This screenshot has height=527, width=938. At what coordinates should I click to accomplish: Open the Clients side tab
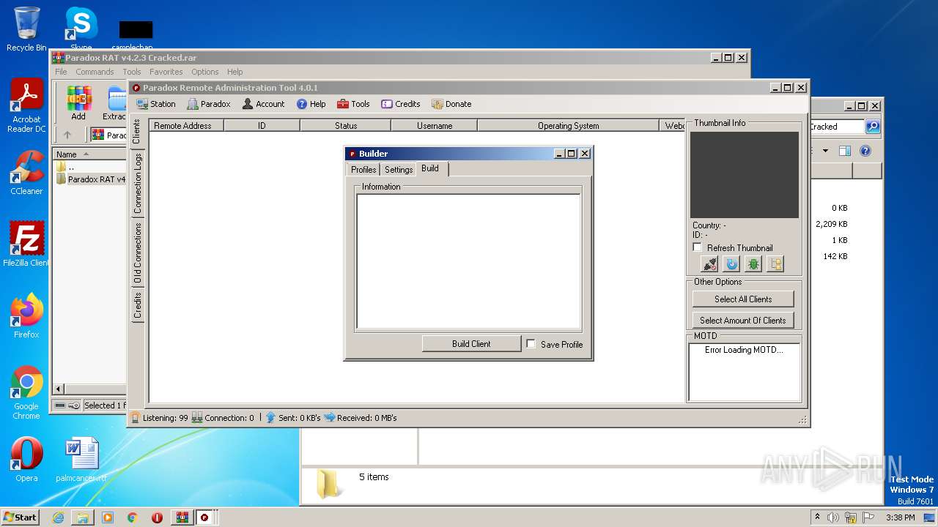click(137, 132)
